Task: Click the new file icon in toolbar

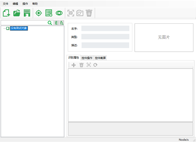Action: coord(6,13)
